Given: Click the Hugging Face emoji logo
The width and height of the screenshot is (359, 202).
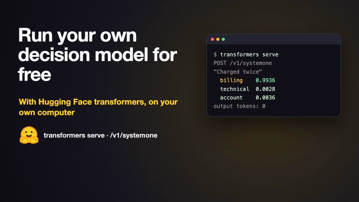Looking at the screenshot, I should pos(29,135).
